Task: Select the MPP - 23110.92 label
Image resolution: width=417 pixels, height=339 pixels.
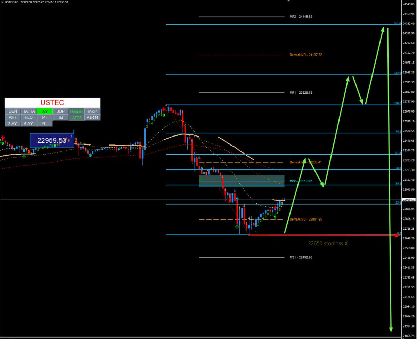Action: tap(301, 181)
